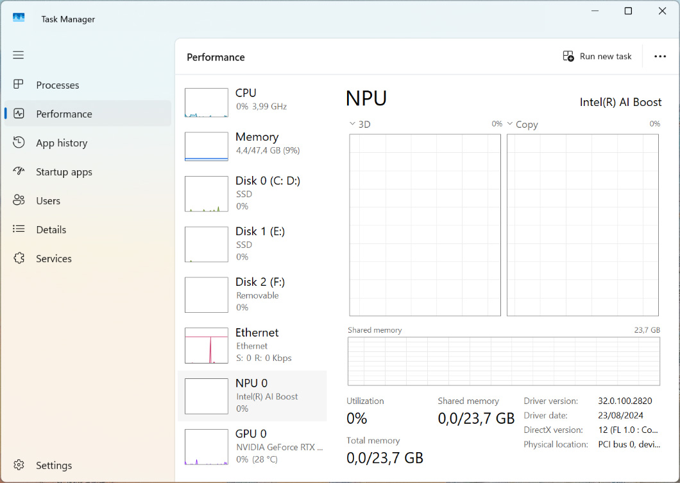Click the Task Manager app icon
This screenshot has width=680, height=483.
(x=19, y=18)
